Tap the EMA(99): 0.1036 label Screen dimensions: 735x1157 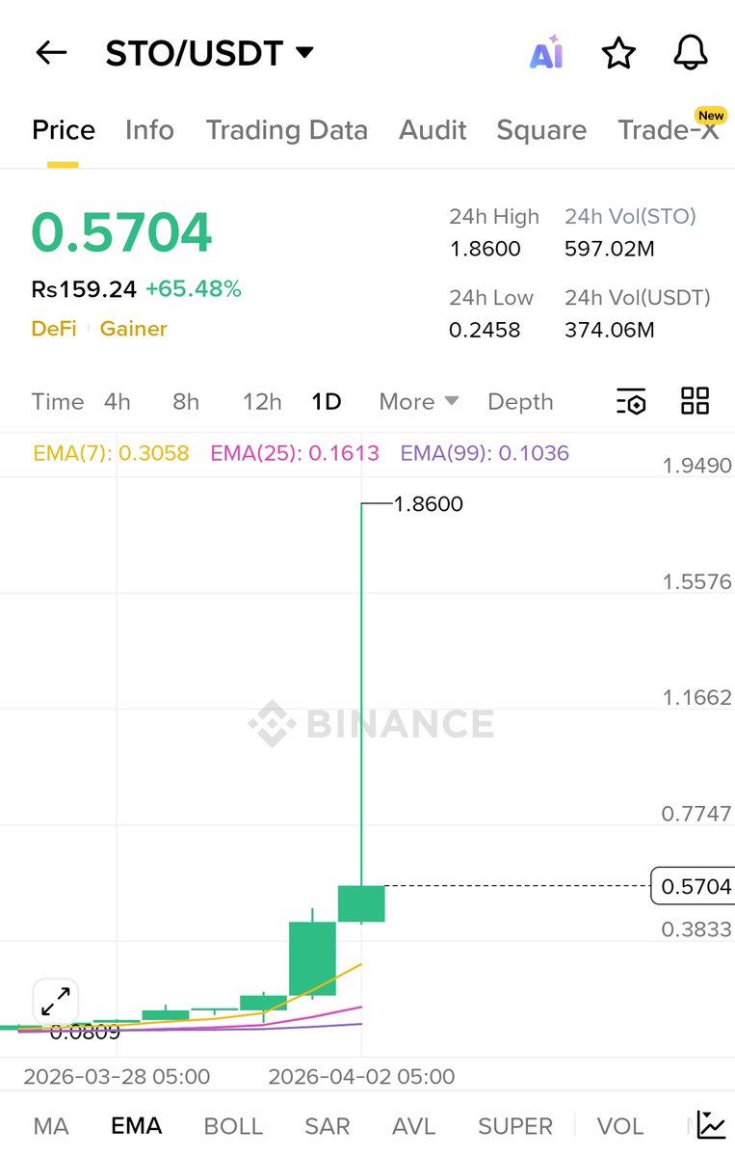point(485,453)
